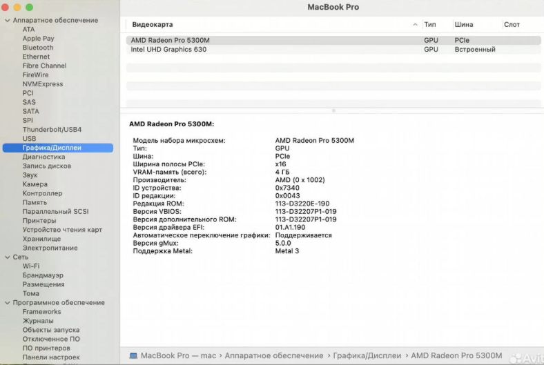Open the Диагностика entry
This screenshot has width=544, height=365.
pyautogui.click(x=43, y=157)
